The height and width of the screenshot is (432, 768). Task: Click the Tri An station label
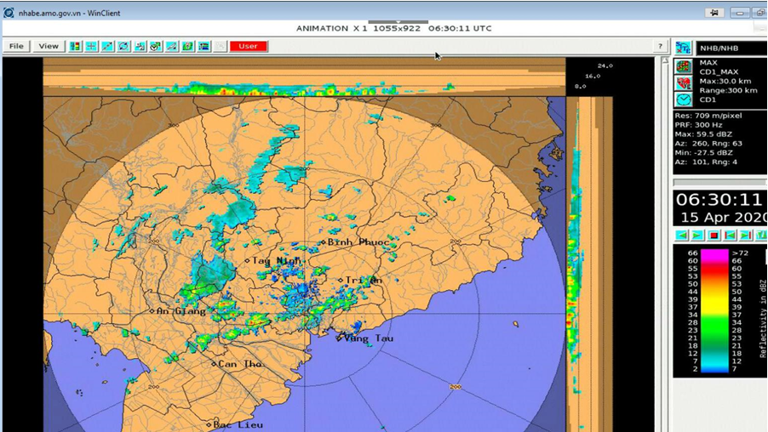click(x=364, y=280)
